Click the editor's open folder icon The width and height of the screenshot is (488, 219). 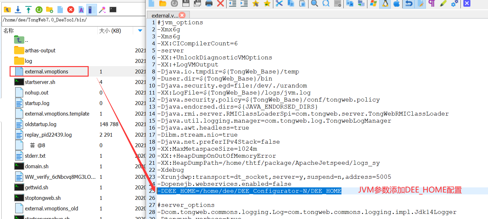point(163,3)
